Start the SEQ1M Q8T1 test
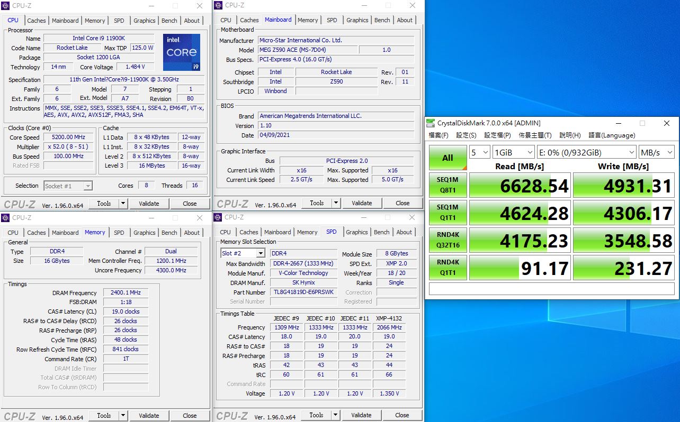Screen dimensions: 680x422 448,185
